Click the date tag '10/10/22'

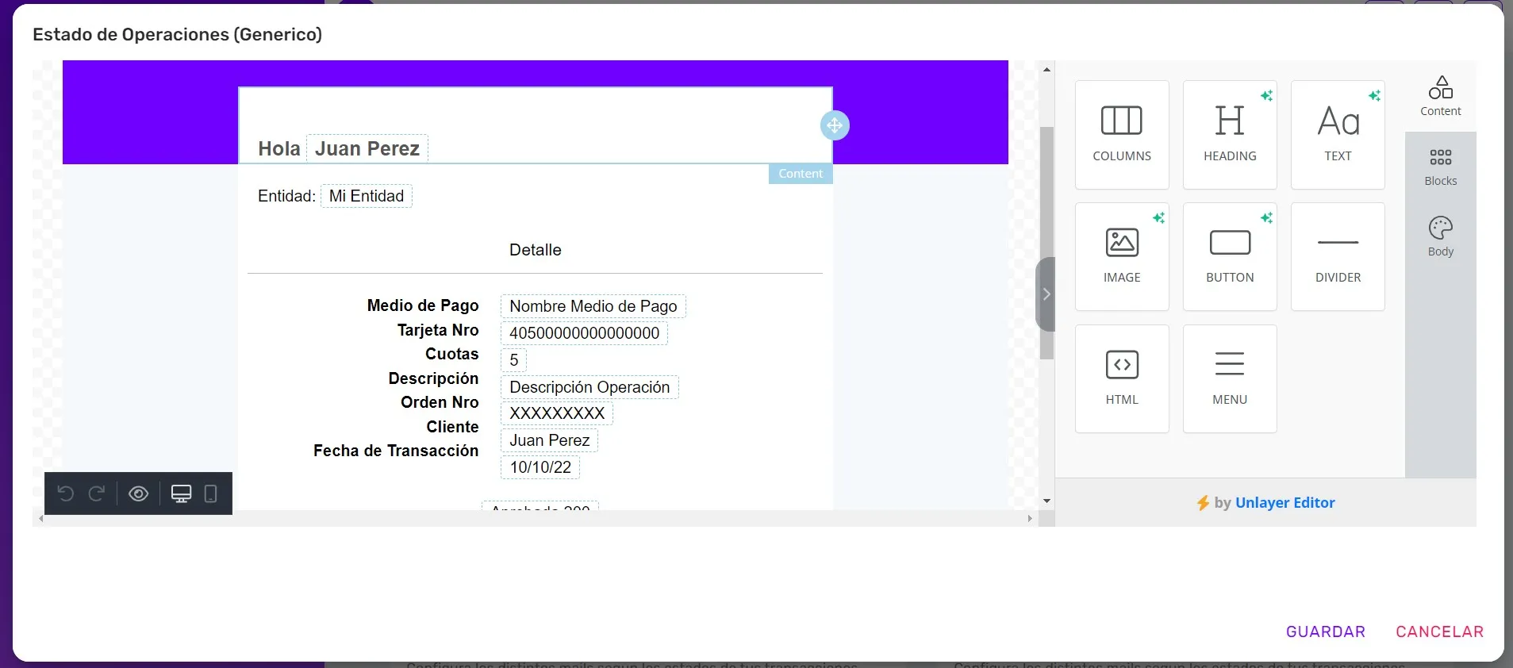tap(540, 467)
